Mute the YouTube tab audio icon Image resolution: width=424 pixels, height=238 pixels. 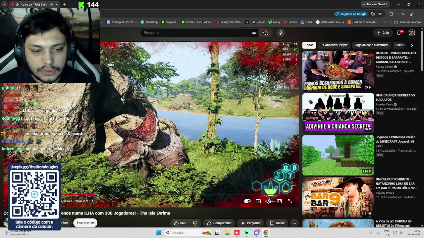tap(51, 5)
